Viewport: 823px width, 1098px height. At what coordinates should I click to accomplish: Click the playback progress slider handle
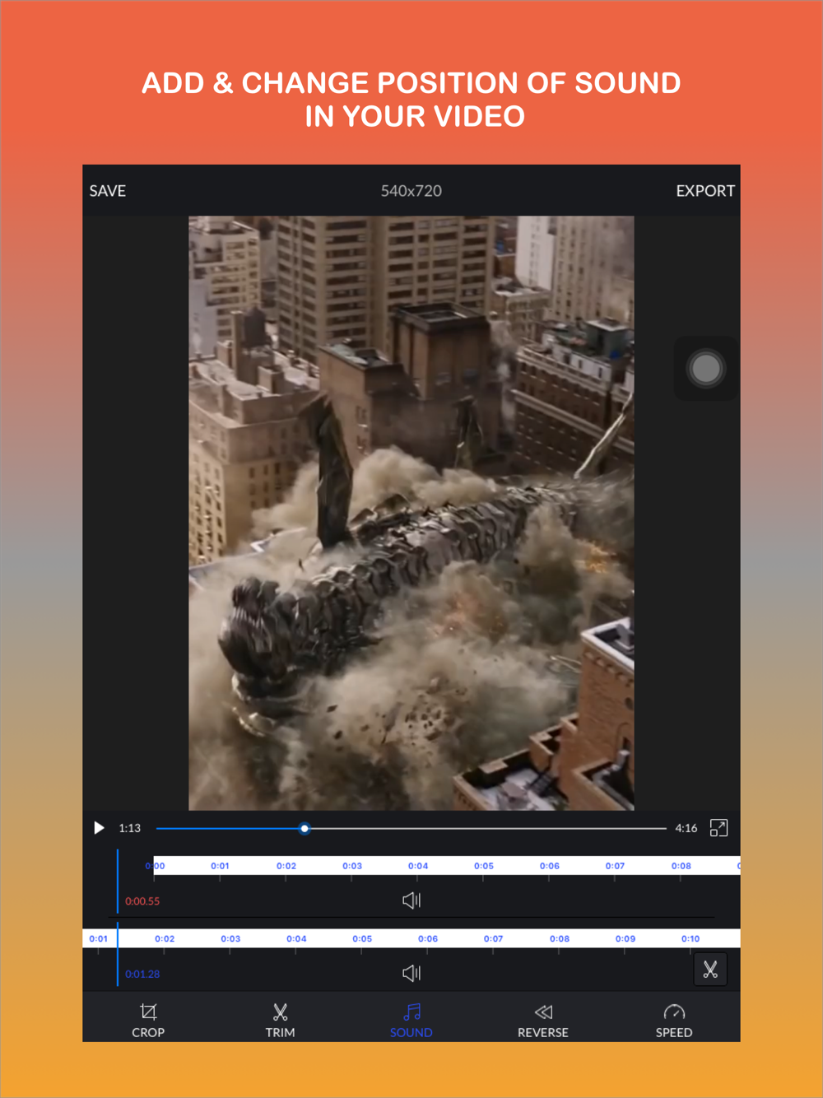[305, 828]
